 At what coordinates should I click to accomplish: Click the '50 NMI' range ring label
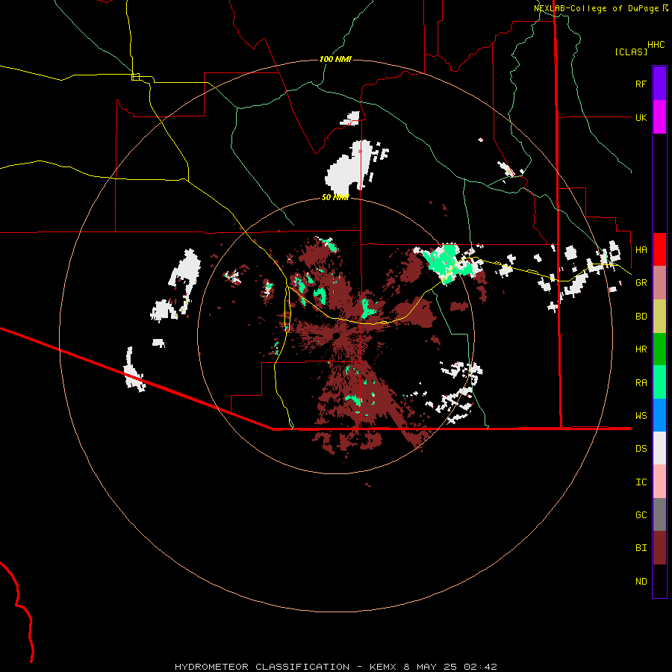tap(335, 197)
